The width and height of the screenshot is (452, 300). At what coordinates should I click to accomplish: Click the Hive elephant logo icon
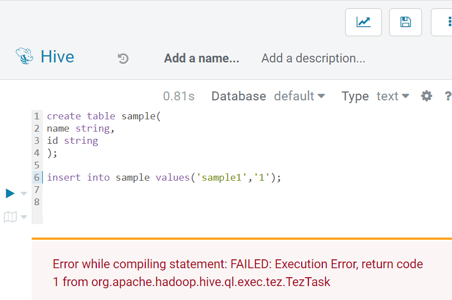pyautogui.click(x=24, y=56)
